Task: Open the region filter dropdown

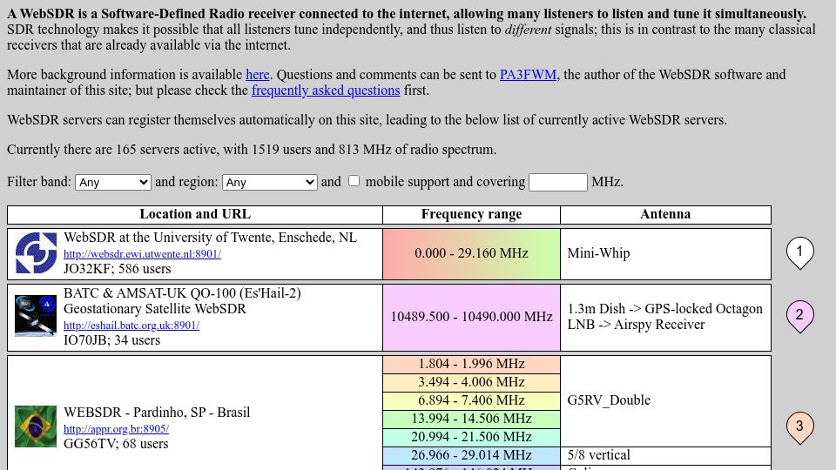Action: pyautogui.click(x=270, y=182)
